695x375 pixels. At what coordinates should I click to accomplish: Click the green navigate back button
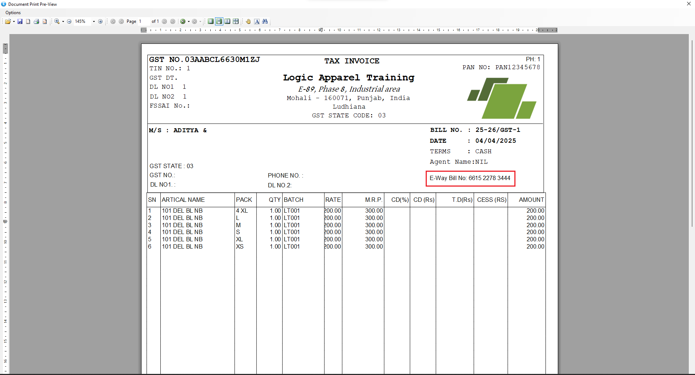coord(183,22)
